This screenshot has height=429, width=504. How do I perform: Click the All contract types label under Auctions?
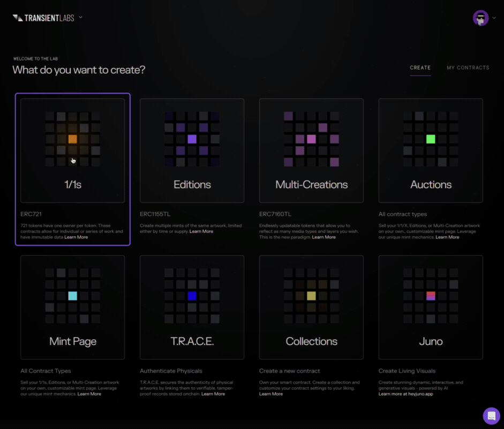[x=403, y=214]
